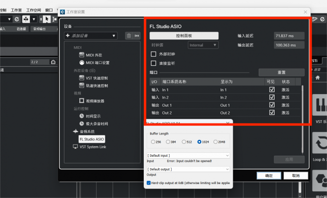
Task: Click the 'e' edit icon in left toolbar
Action: (17, 19)
